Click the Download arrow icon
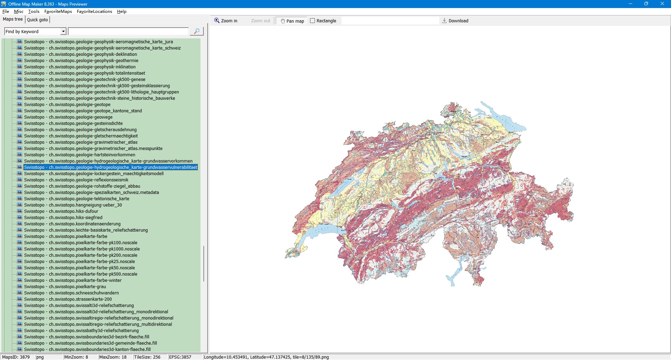 click(x=445, y=21)
